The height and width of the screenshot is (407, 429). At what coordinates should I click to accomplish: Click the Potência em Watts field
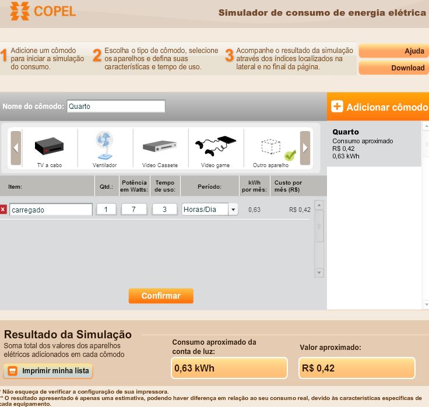coord(134,210)
